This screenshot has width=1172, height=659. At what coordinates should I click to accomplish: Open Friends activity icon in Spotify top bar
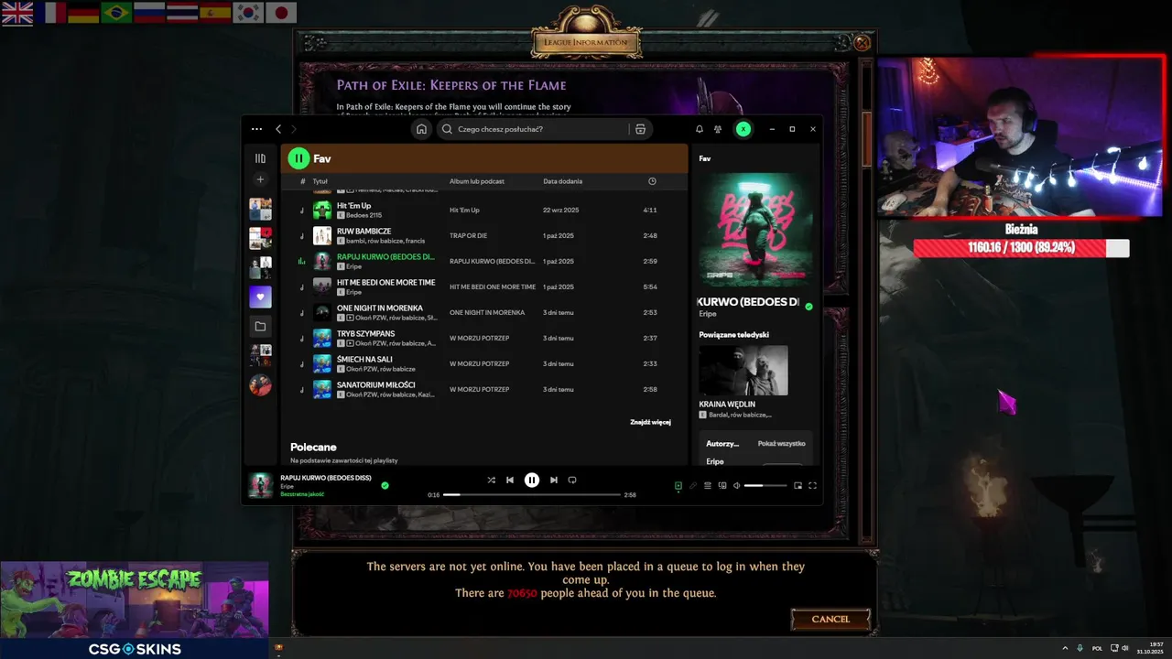click(x=720, y=129)
